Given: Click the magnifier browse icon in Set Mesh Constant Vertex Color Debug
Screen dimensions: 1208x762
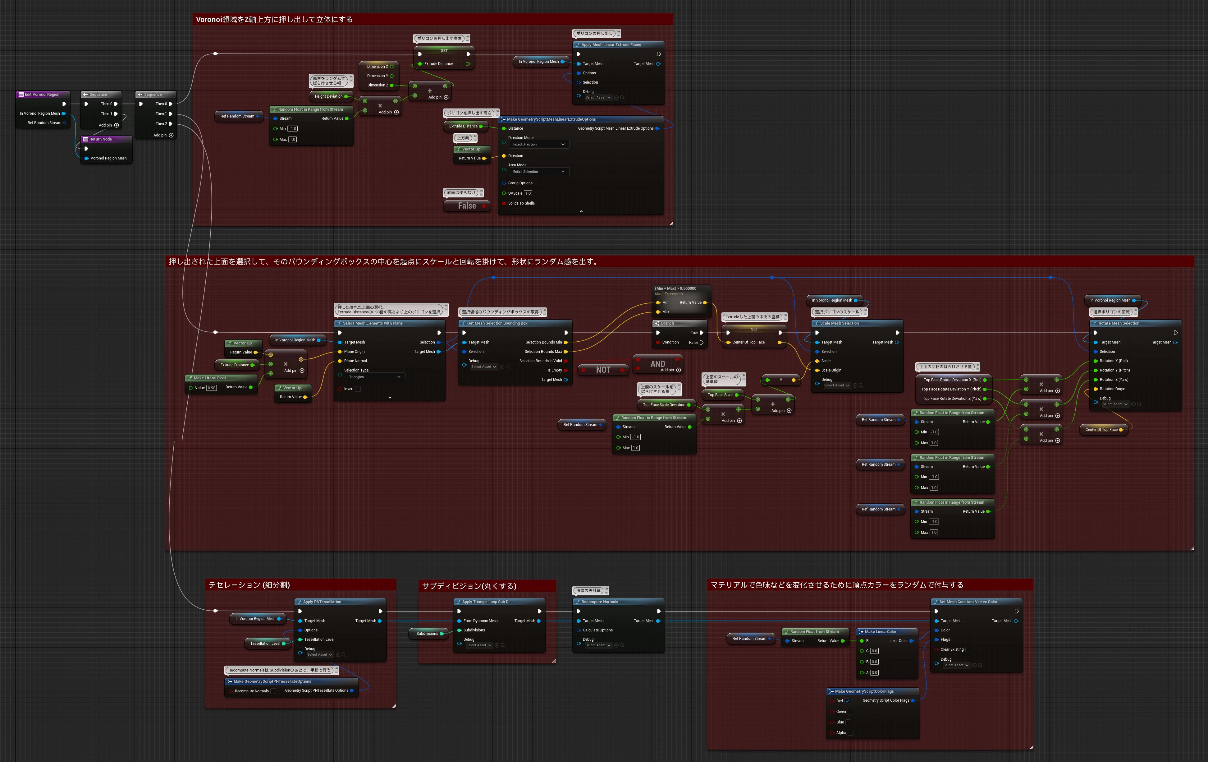Looking at the screenshot, I should [980, 665].
